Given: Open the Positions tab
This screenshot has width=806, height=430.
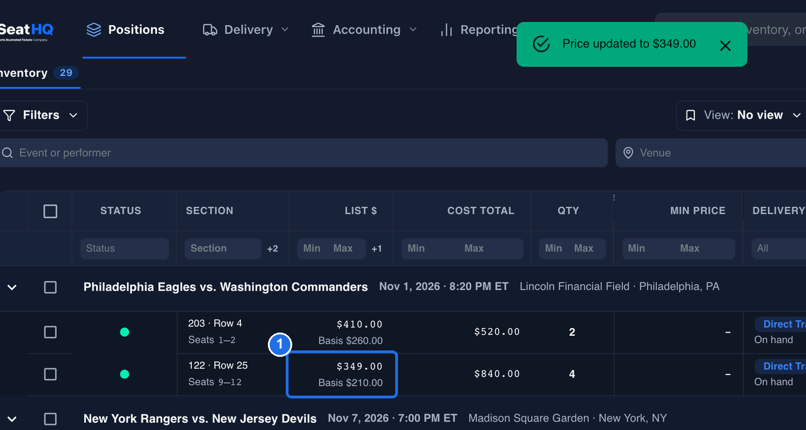Looking at the screenshot, I should 134,30.
